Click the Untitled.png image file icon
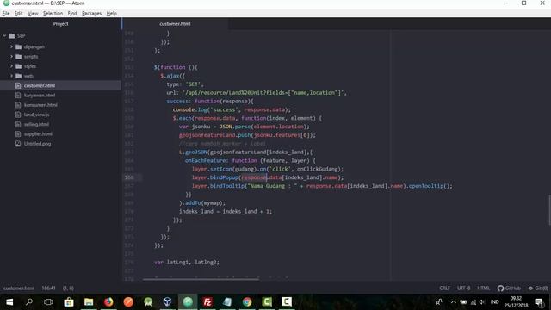Image resolution: width=551 pixels, height=310 pixels. [x=18, y=144]
